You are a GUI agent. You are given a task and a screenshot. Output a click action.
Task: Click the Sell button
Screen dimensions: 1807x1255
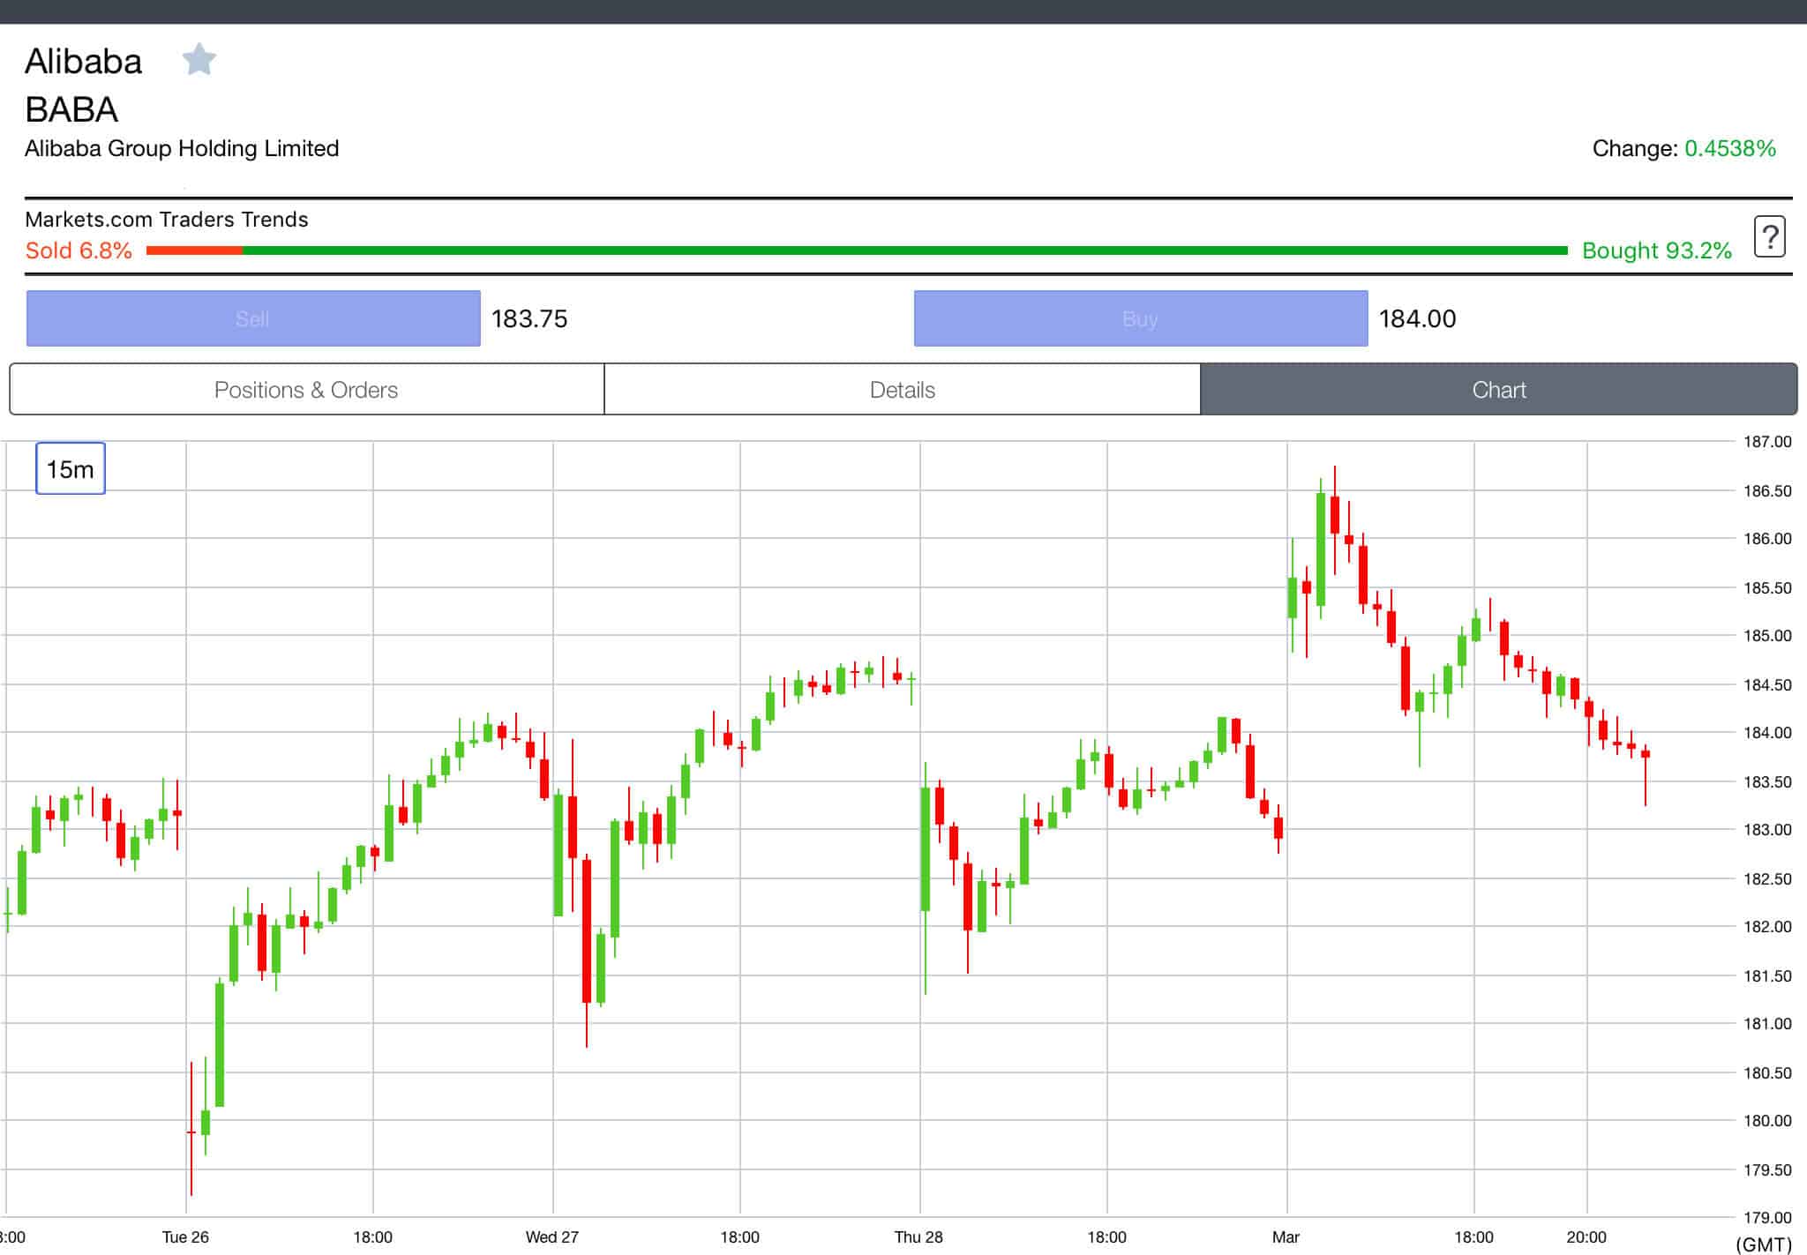(253, 318)
